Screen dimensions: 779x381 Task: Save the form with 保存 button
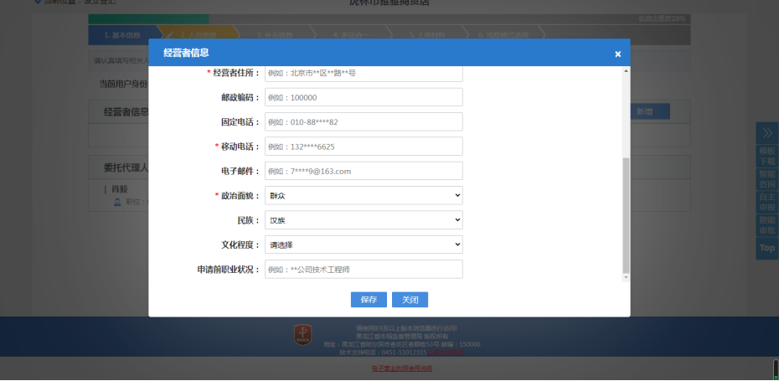pyautogui.click(x=369, y=300)
